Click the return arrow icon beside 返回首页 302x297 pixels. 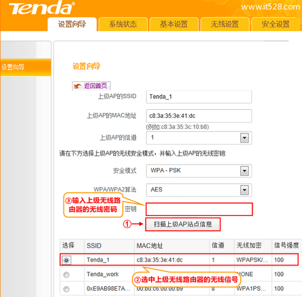click(78, 86)
